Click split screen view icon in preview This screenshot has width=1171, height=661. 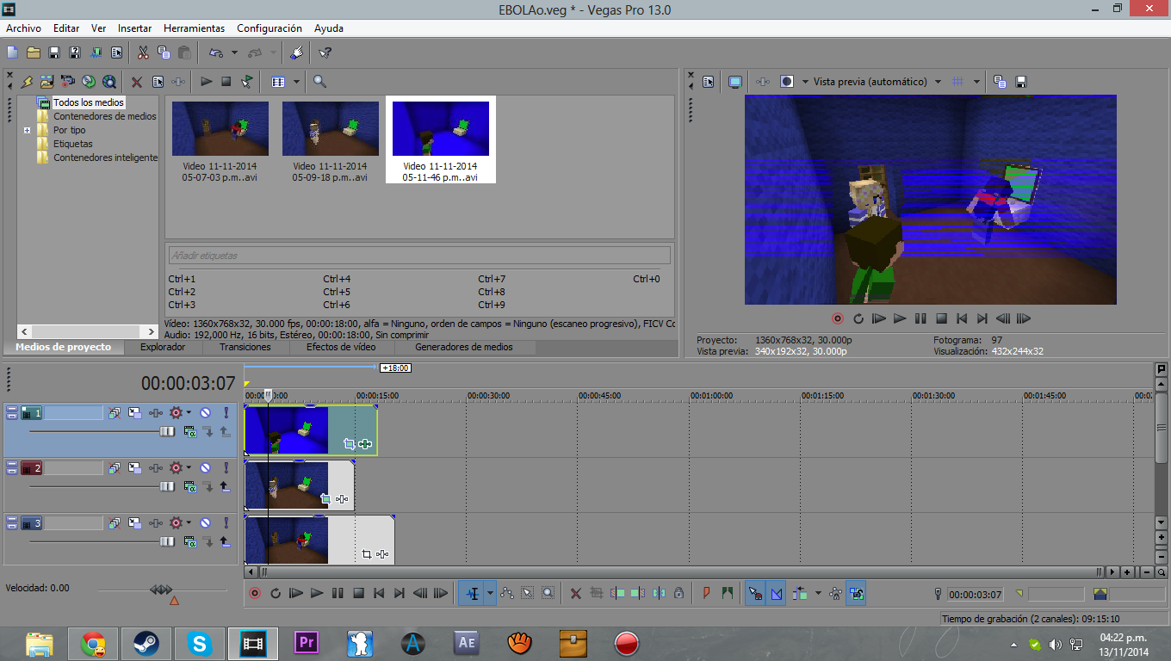[786, 82]
